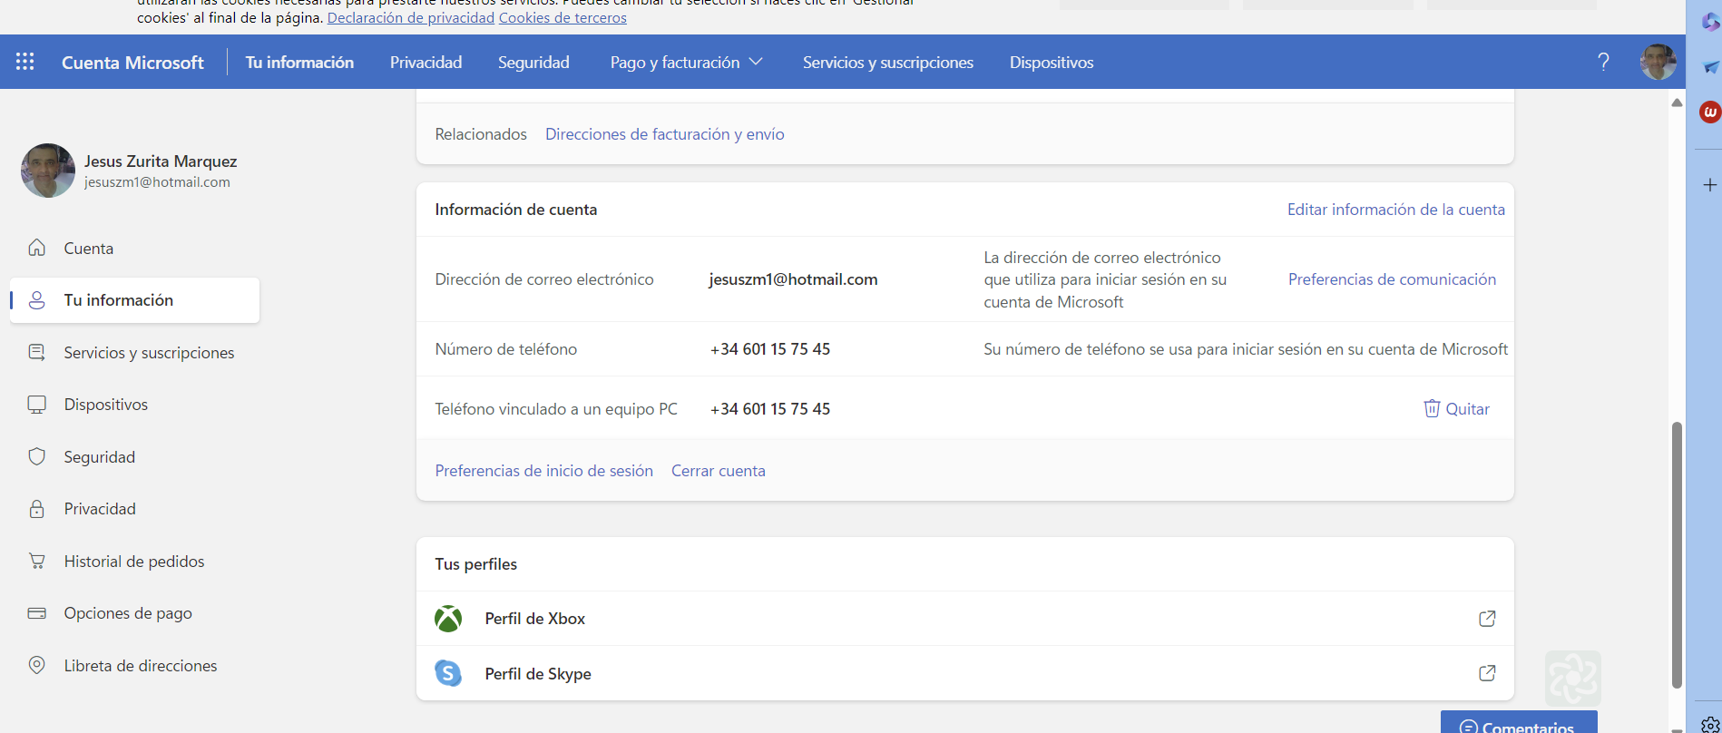
Task: Click the monitor icon beside Dispositivos
Action: point(37,405)
